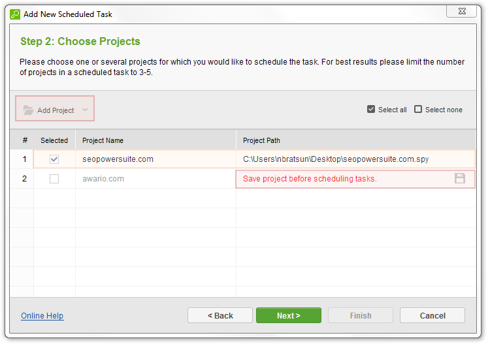The height and width of the screenshot is (344, 488).
Task: Proceed with the Next button
Action: pyautogui.click(x=288, y=316)
